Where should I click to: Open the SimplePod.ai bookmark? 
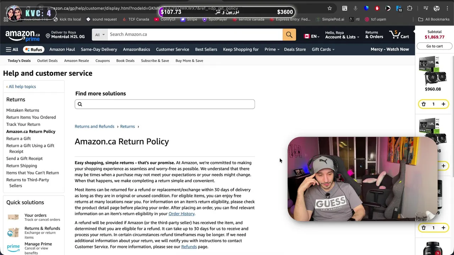click(330, 19)
